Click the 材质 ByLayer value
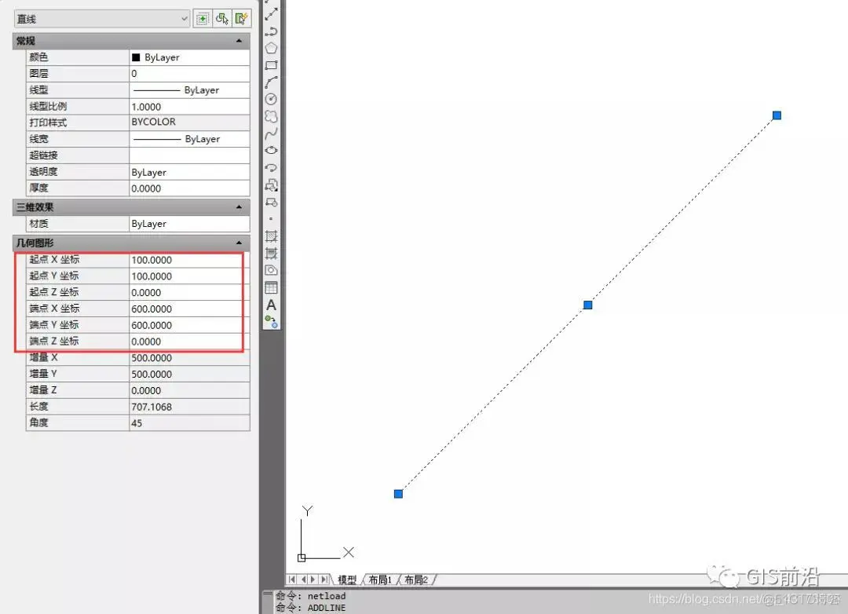 point(189,224)
